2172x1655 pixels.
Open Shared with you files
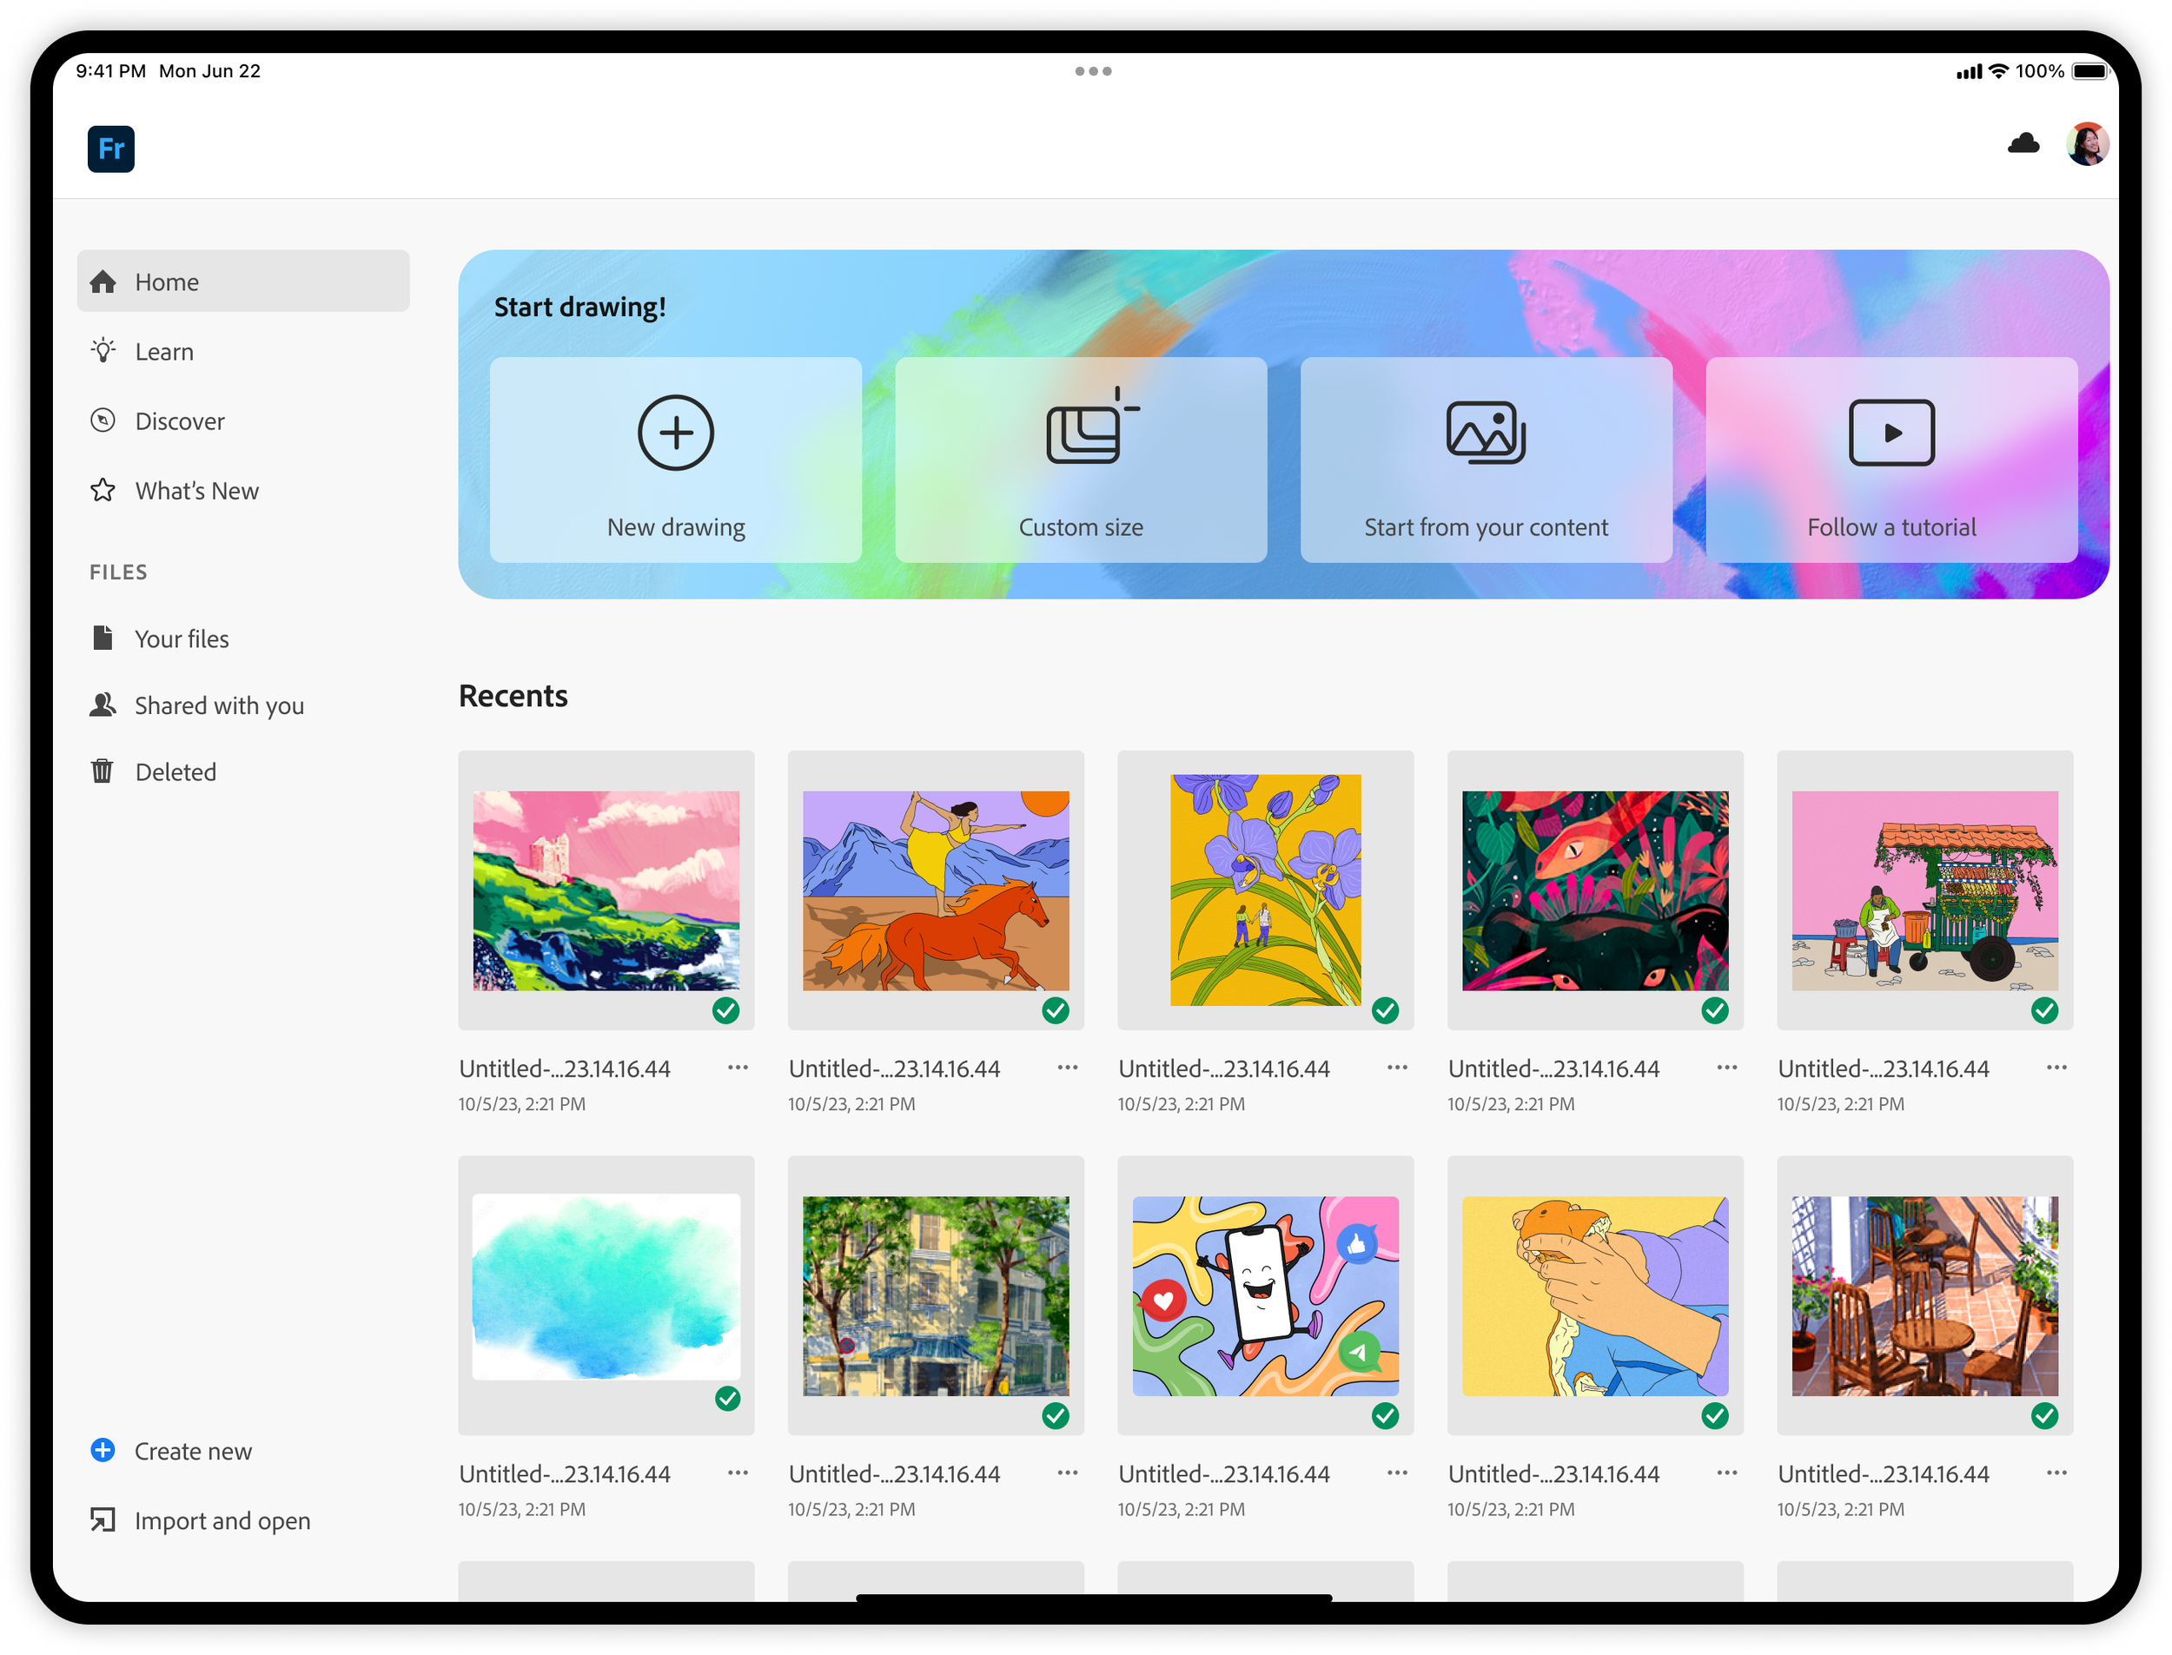click(219, 705)
